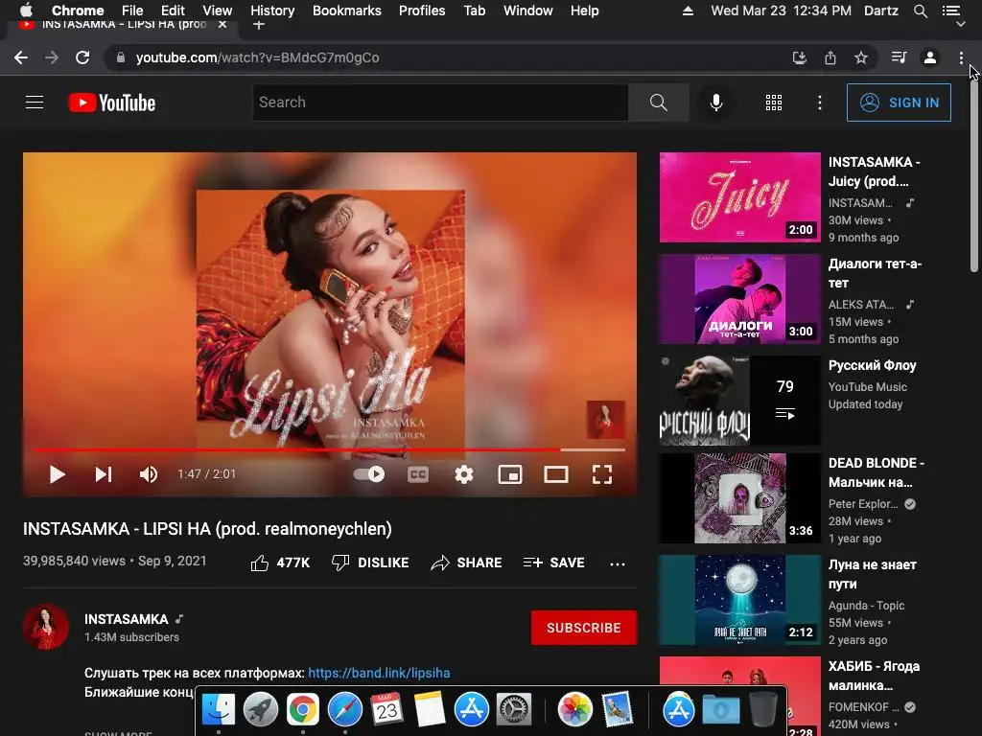Open Chrome profile icon
The image size is (982, 736).
coord(930,57)
